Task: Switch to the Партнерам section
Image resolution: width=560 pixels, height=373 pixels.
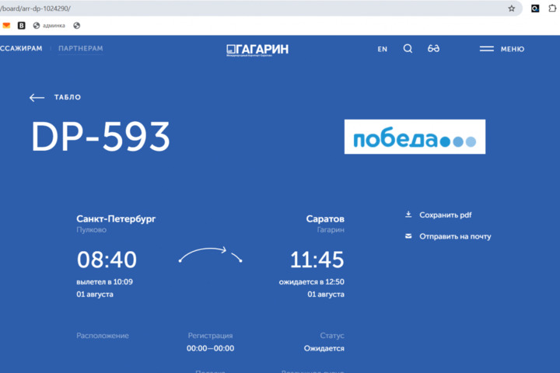Action: point(81,48)
